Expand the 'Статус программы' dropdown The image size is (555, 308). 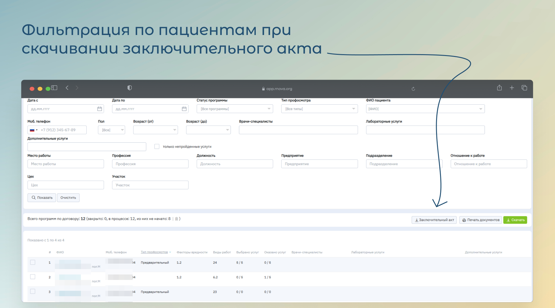[x=235, y=109]
